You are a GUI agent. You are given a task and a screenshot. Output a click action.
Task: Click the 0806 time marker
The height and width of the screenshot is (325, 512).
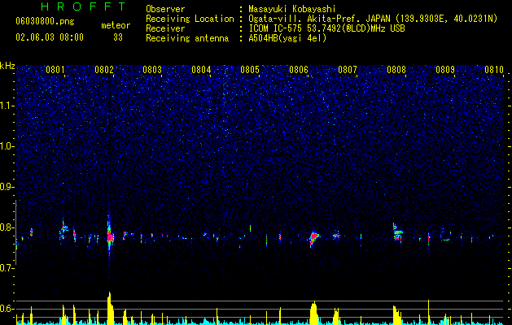coord(299,70)
